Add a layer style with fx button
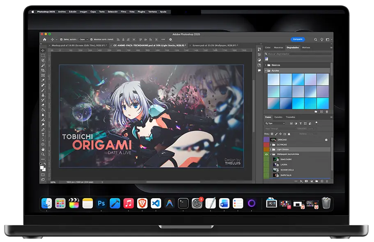The image size is (374, 242). coord(301,181)
